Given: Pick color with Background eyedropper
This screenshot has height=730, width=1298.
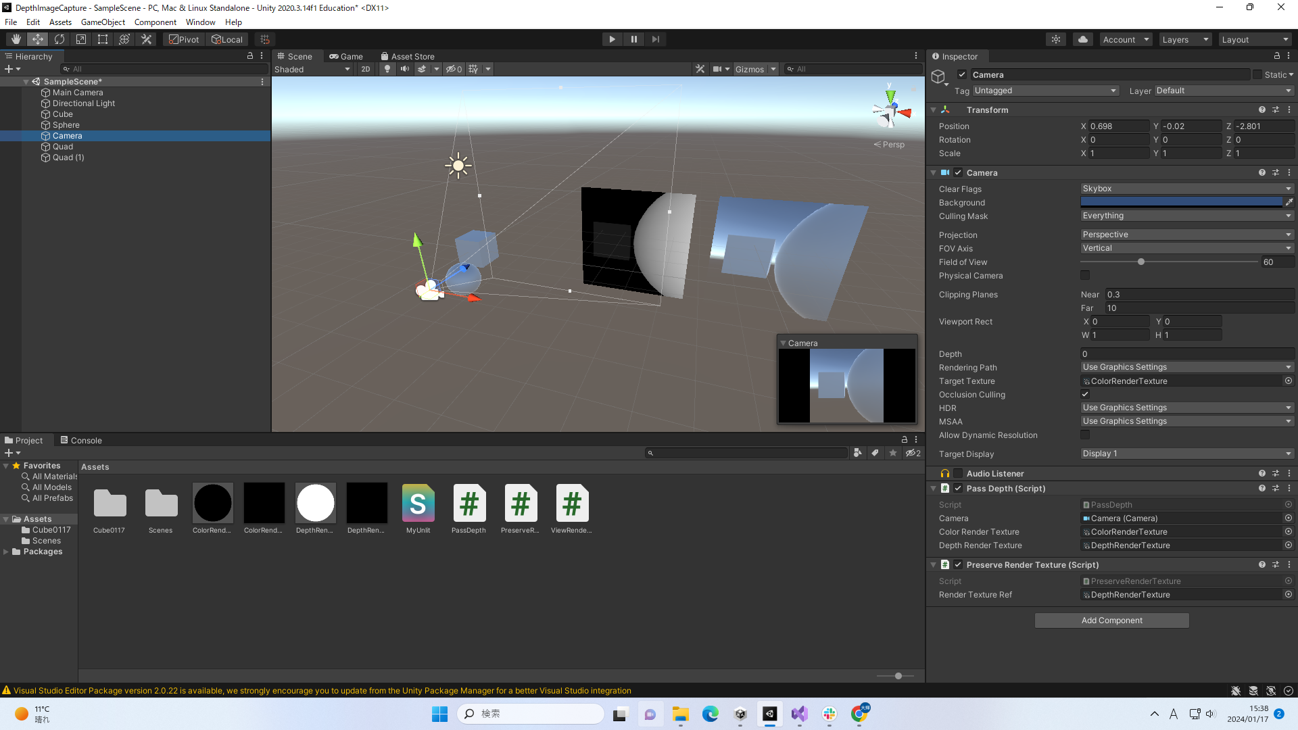Looking at the screenshot, I should tap(1289, 202).
